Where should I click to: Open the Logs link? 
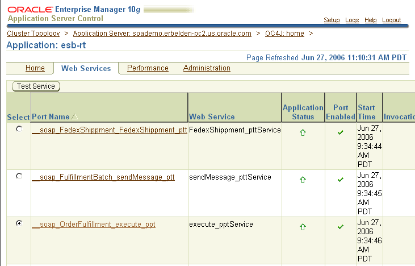point(352,20)
